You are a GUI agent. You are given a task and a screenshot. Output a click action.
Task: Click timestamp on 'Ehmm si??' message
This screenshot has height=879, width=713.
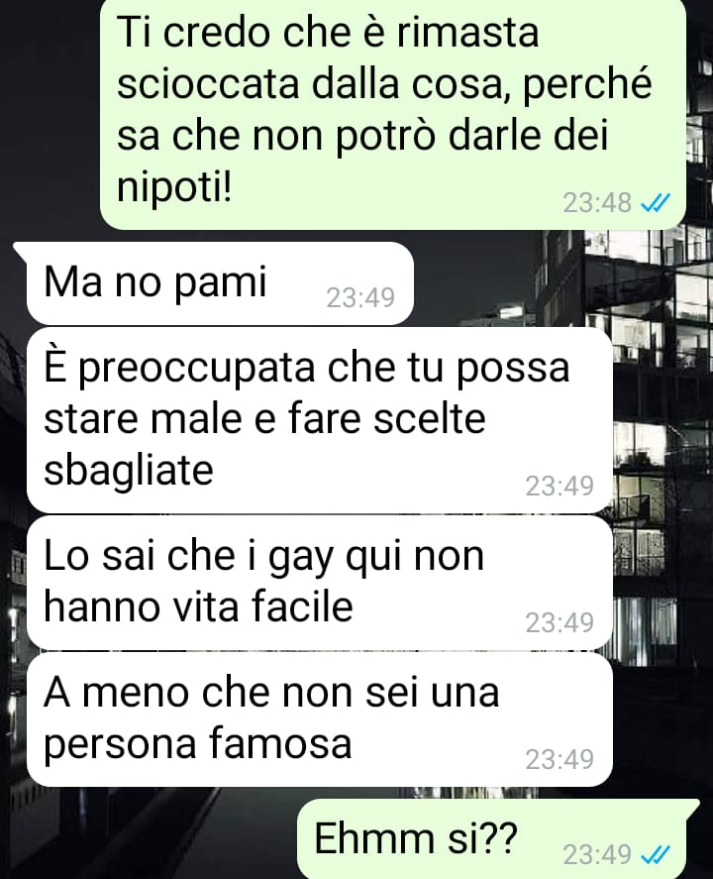(x=597, y=855)
